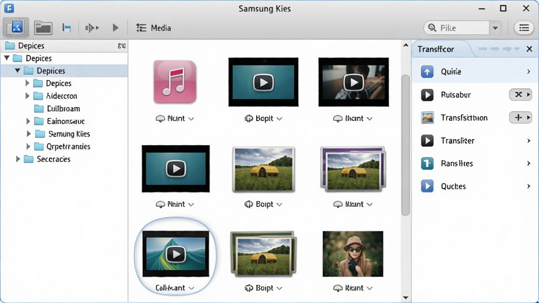The height and width of the screenshot is (303, 539).
Task: Open the Ransiites item
Action: (x=475, y=163)
